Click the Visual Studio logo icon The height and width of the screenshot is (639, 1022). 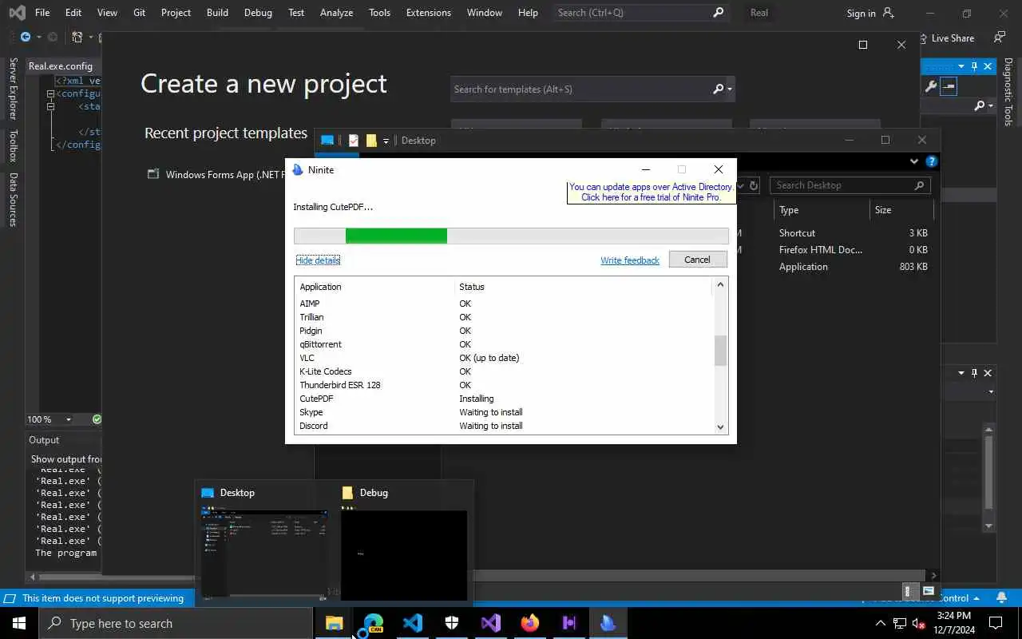(16, 13)
